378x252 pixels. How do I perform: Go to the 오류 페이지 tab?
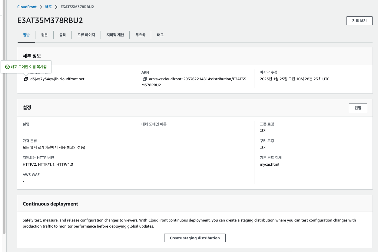coord(86,35)
